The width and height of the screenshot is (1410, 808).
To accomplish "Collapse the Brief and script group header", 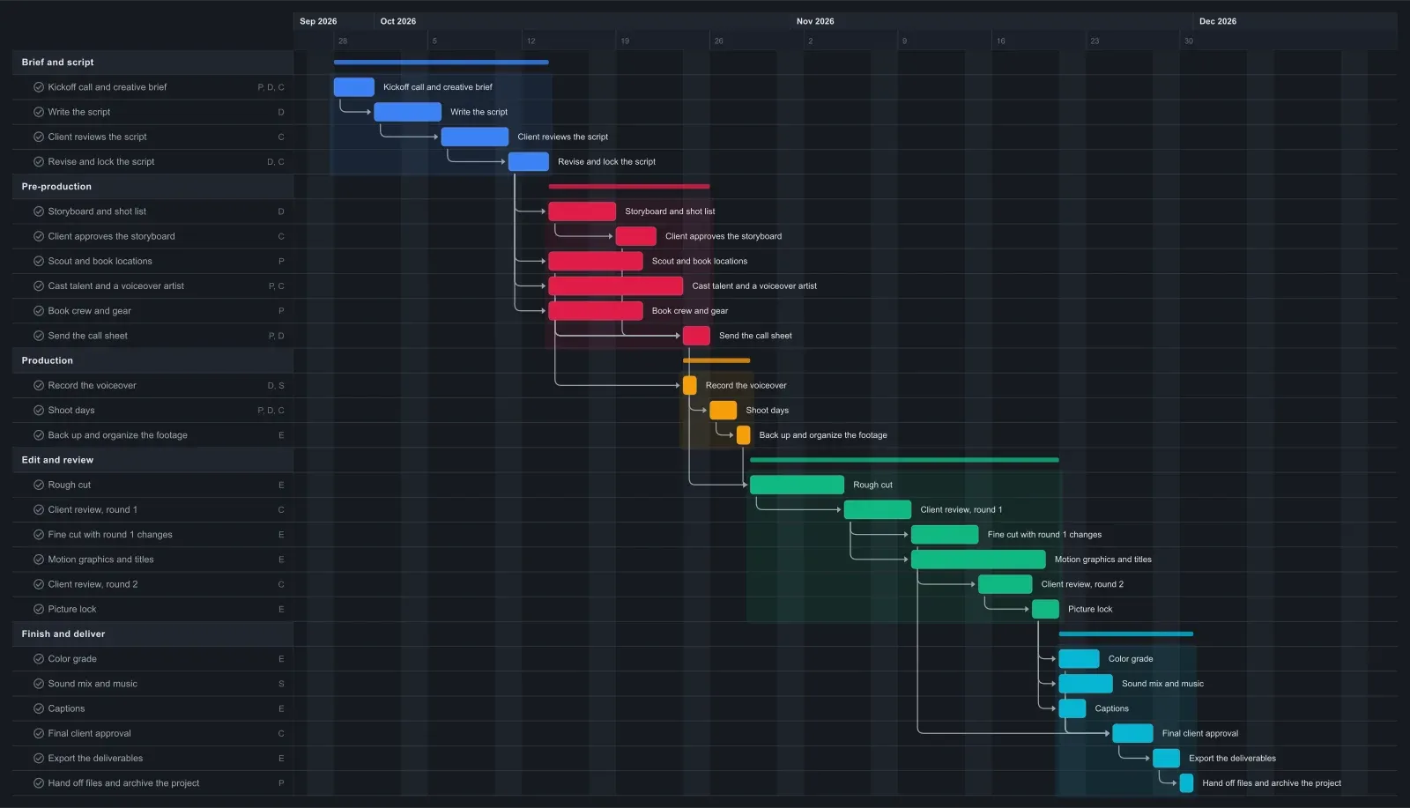I will coord(152,63).
